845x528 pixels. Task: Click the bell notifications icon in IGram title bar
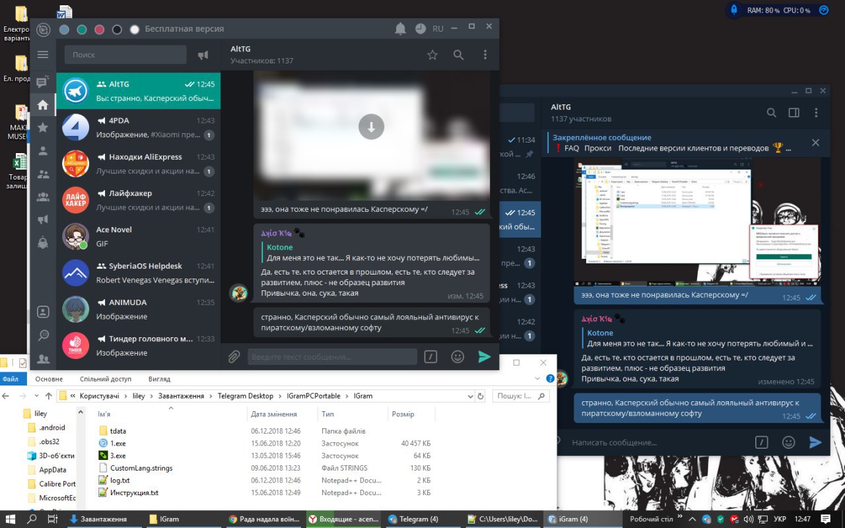(x=400, y=28)
